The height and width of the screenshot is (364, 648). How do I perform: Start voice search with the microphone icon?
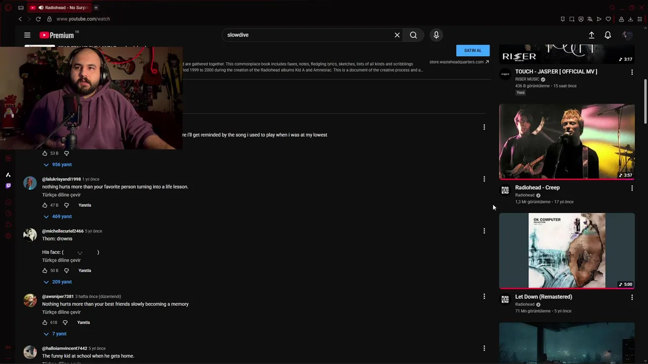[436, 35]
